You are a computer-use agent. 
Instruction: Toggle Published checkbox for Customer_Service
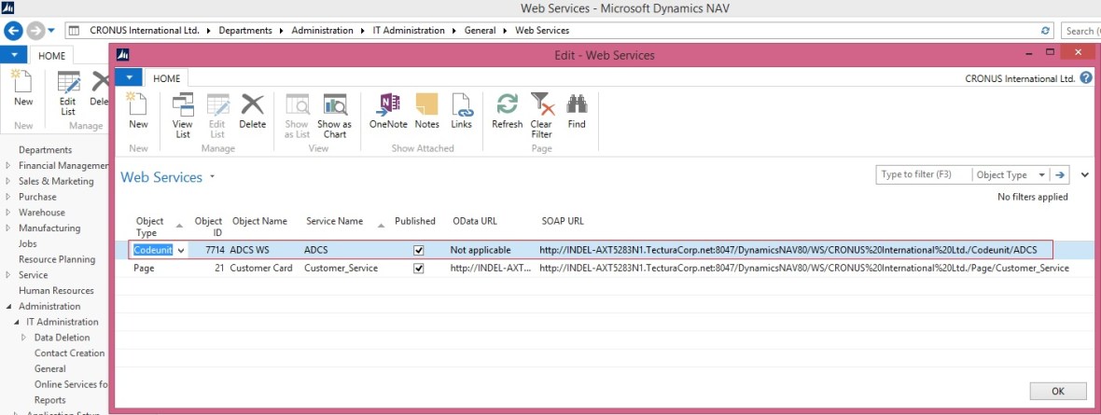(419, 269)
